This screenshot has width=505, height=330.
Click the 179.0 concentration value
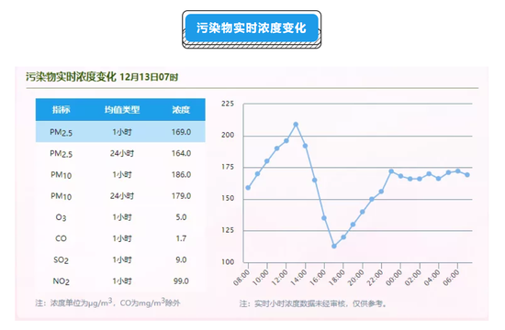click(x=181, y=196)
